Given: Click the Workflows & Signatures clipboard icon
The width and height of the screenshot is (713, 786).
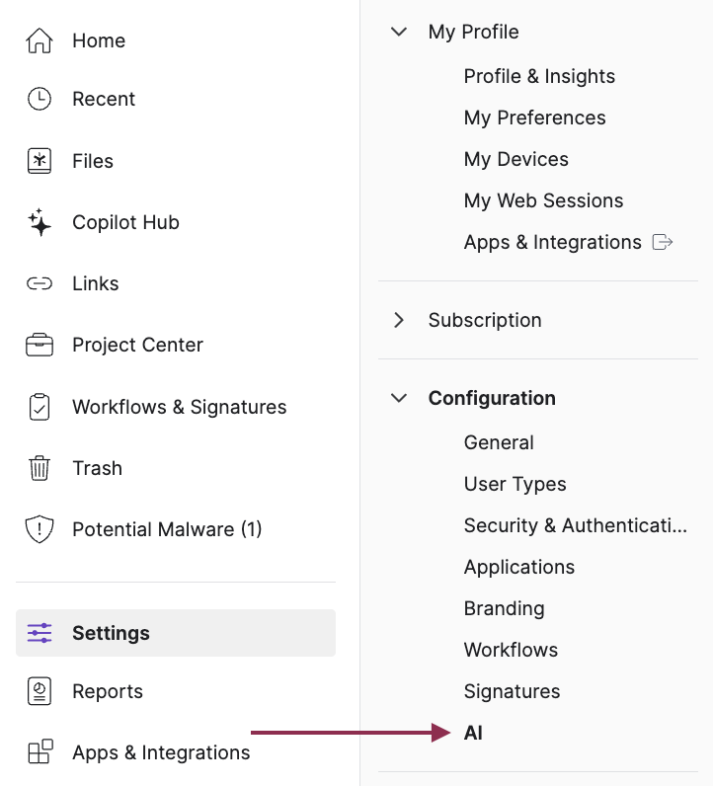Looking at the screenshot, I should coord(40,407).
